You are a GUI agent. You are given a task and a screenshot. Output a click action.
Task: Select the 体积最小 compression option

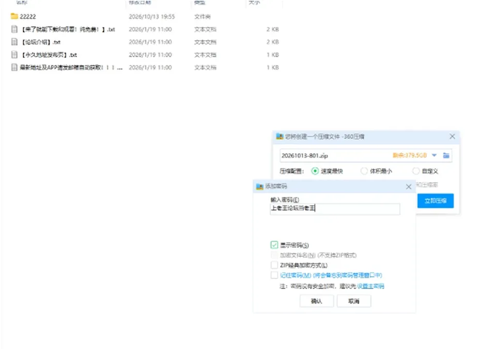pyautogui.click(x=364, y=171)
